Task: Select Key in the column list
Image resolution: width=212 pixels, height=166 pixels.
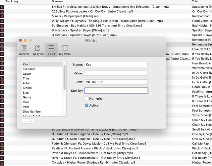Action: [42, 64]
